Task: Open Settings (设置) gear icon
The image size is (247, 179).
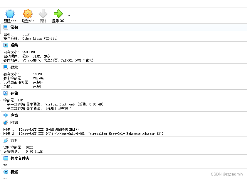Action: [x=28, y=14]
